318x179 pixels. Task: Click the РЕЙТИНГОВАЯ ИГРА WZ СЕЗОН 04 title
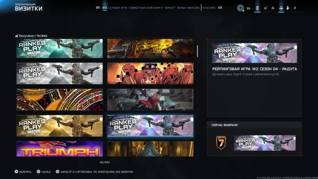pyautogui.click(x=254, y=69)
